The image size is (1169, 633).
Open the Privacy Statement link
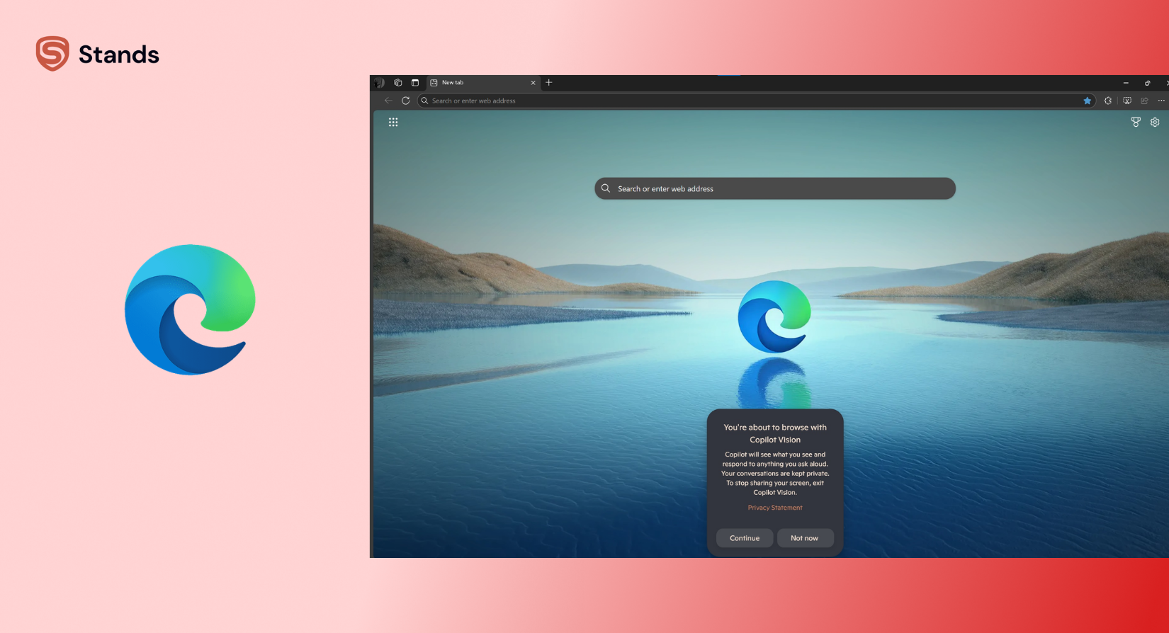click(775, 508)
